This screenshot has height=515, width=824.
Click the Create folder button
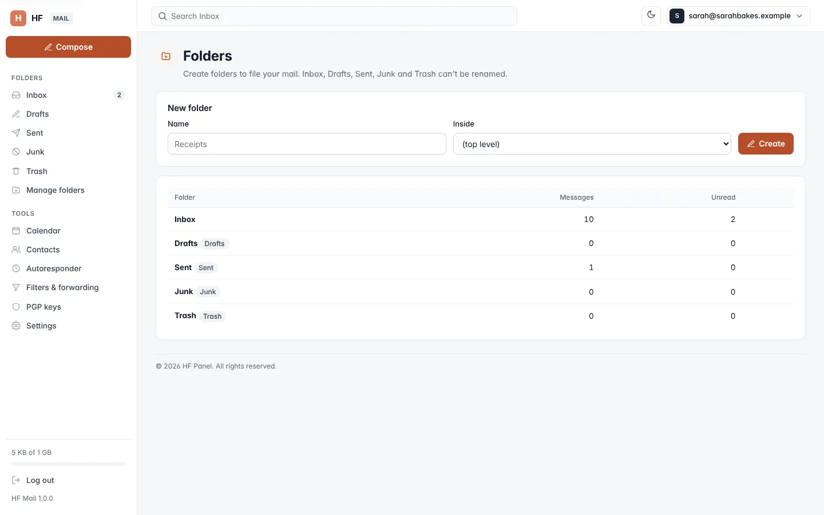(766, 144)
